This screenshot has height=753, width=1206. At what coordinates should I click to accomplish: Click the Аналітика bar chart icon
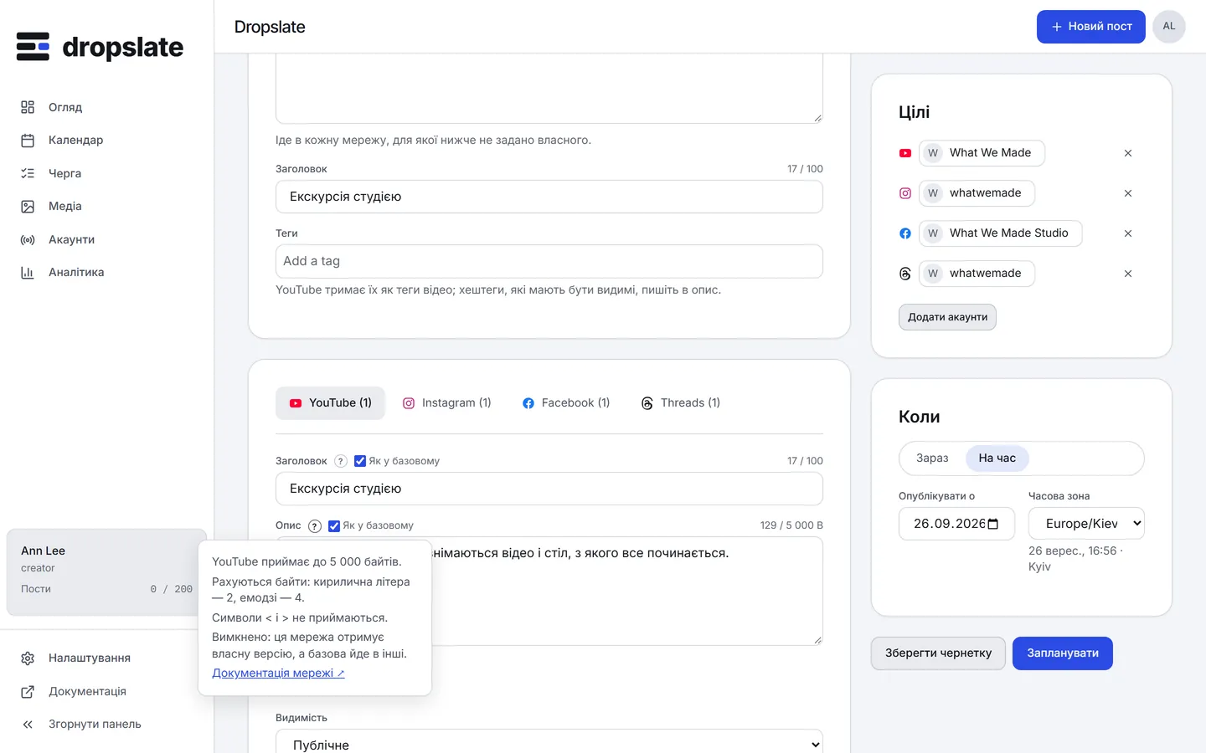28,273
